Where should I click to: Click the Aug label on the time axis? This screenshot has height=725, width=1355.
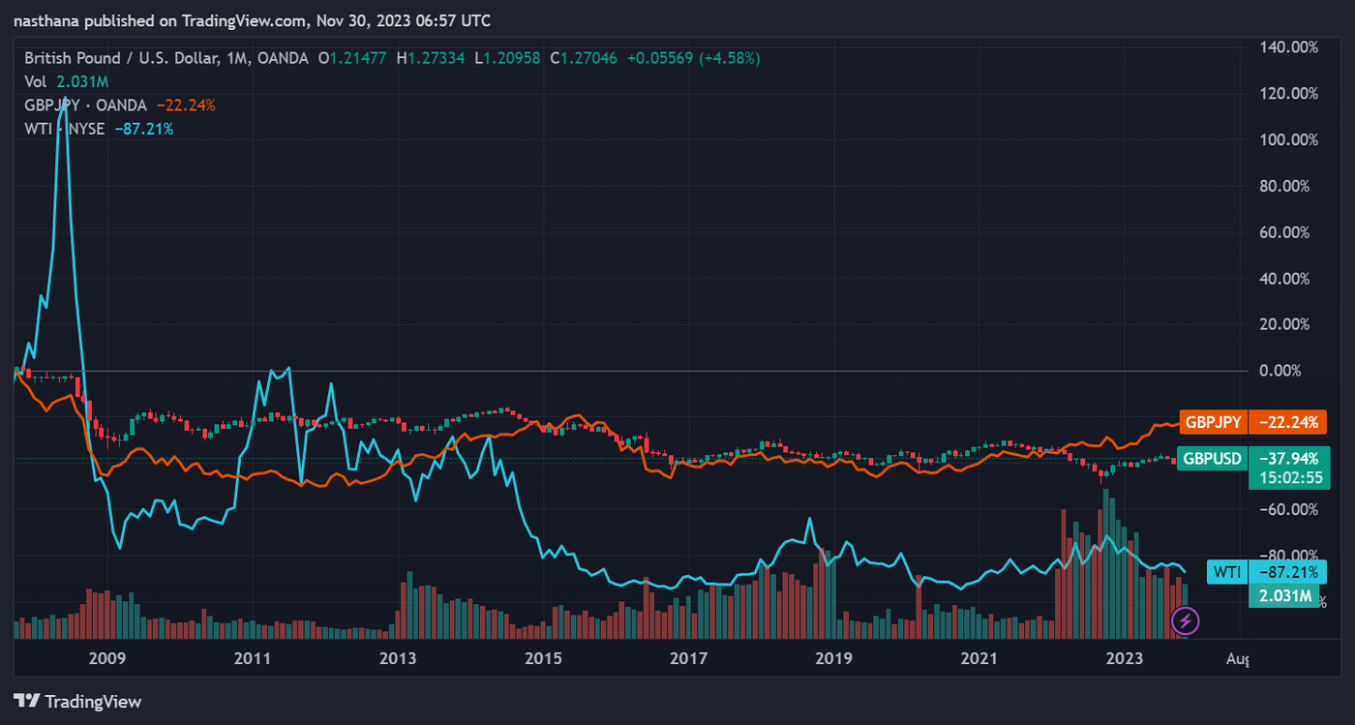click(1236, 659)
